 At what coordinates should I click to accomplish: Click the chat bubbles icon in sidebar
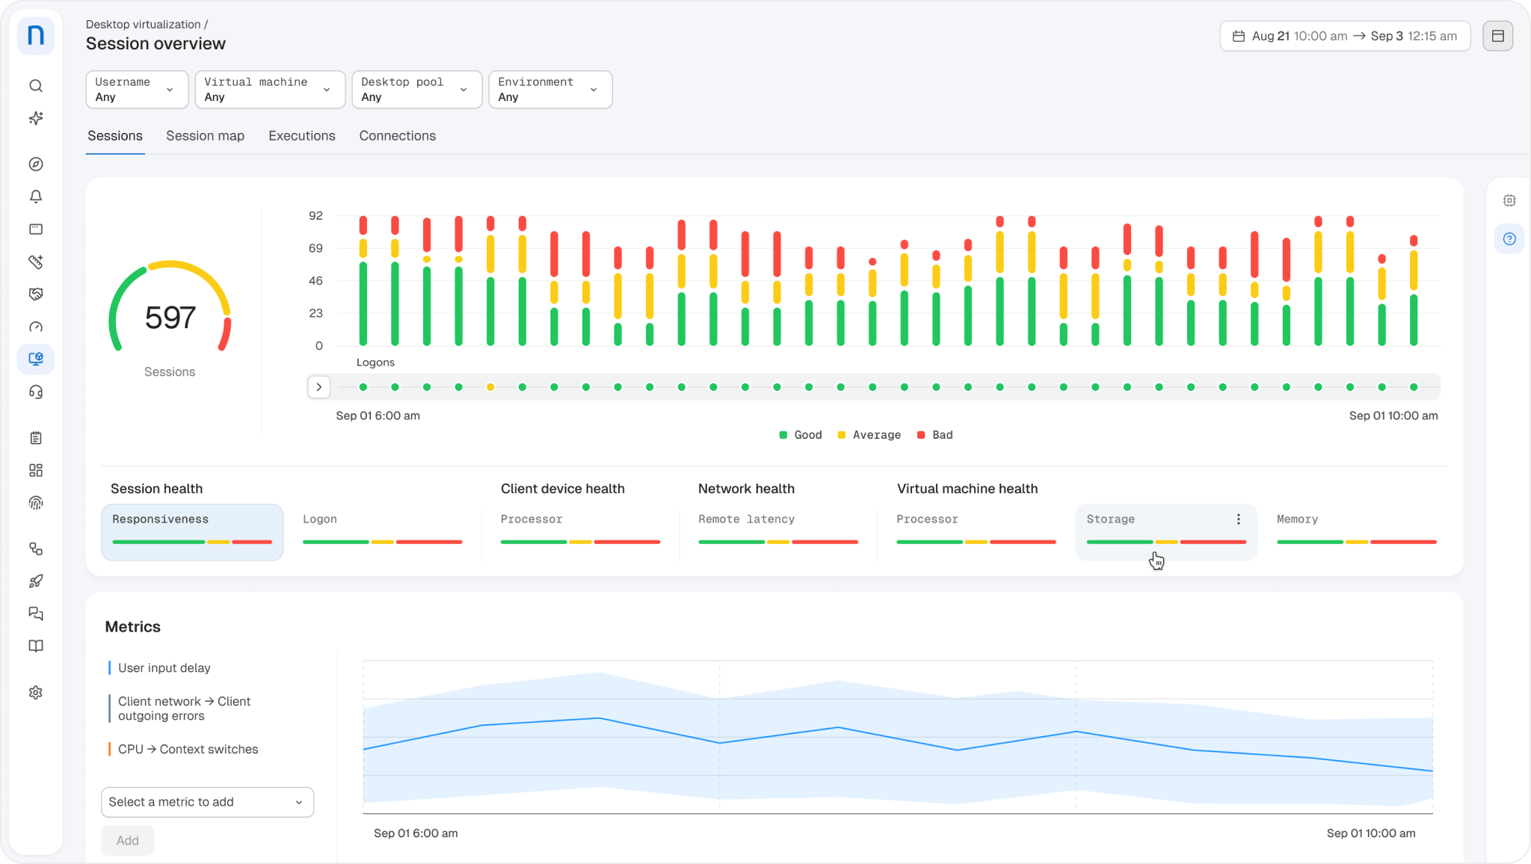click(x=36, y=614)
